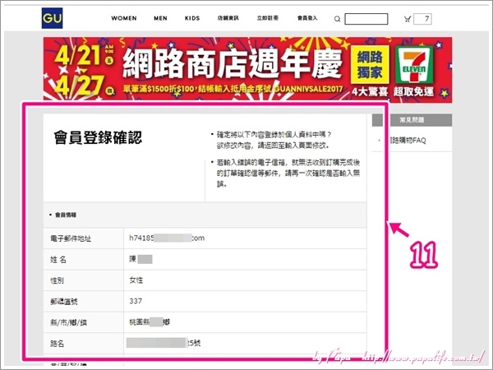Open the anniversary sale banner

(x=248, y=69)
